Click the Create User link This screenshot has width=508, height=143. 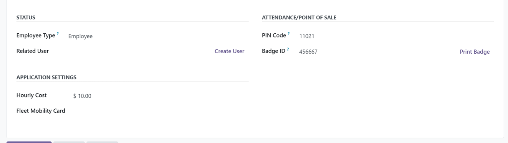[229, 51]
